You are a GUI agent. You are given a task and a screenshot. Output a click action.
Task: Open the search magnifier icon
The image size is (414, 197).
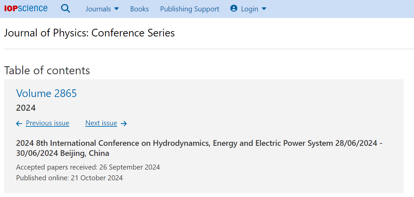[66, 9]
